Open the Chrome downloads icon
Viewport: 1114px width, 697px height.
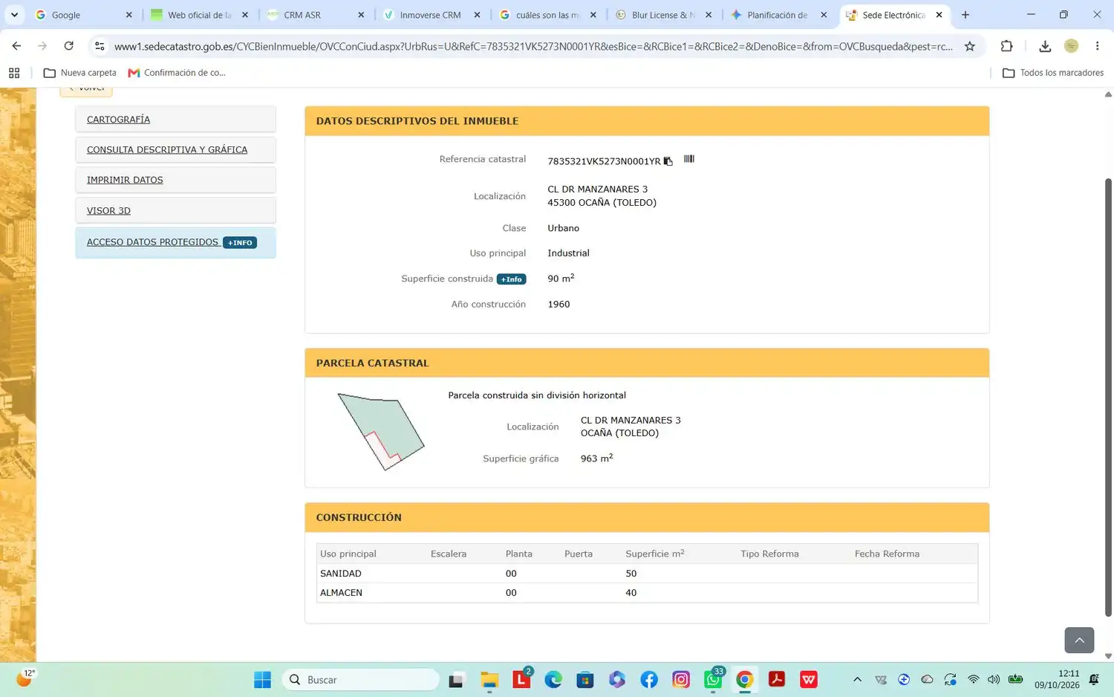point(1045,46)
